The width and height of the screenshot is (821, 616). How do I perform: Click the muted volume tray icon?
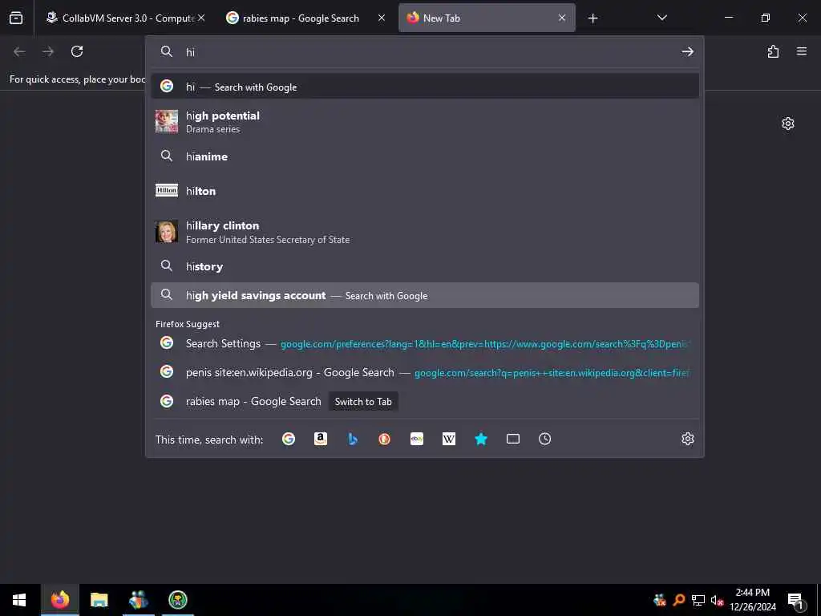[x=718, y=600]
